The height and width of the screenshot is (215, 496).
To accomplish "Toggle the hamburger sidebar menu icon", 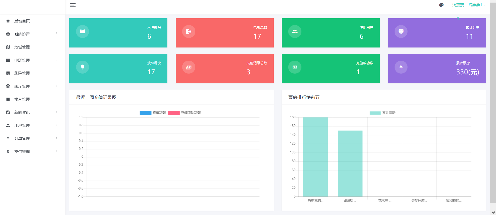I will (73, 5).
